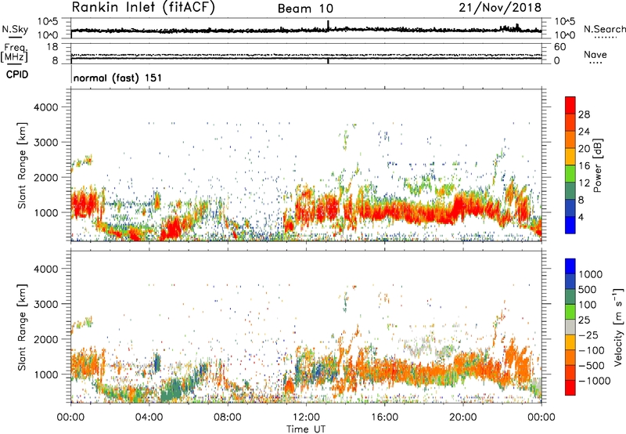Click the 'Velocity [m s-1]' colorbar label
Image resolution: width=626 pixels, height=434 pixels.
click(618, 327)
